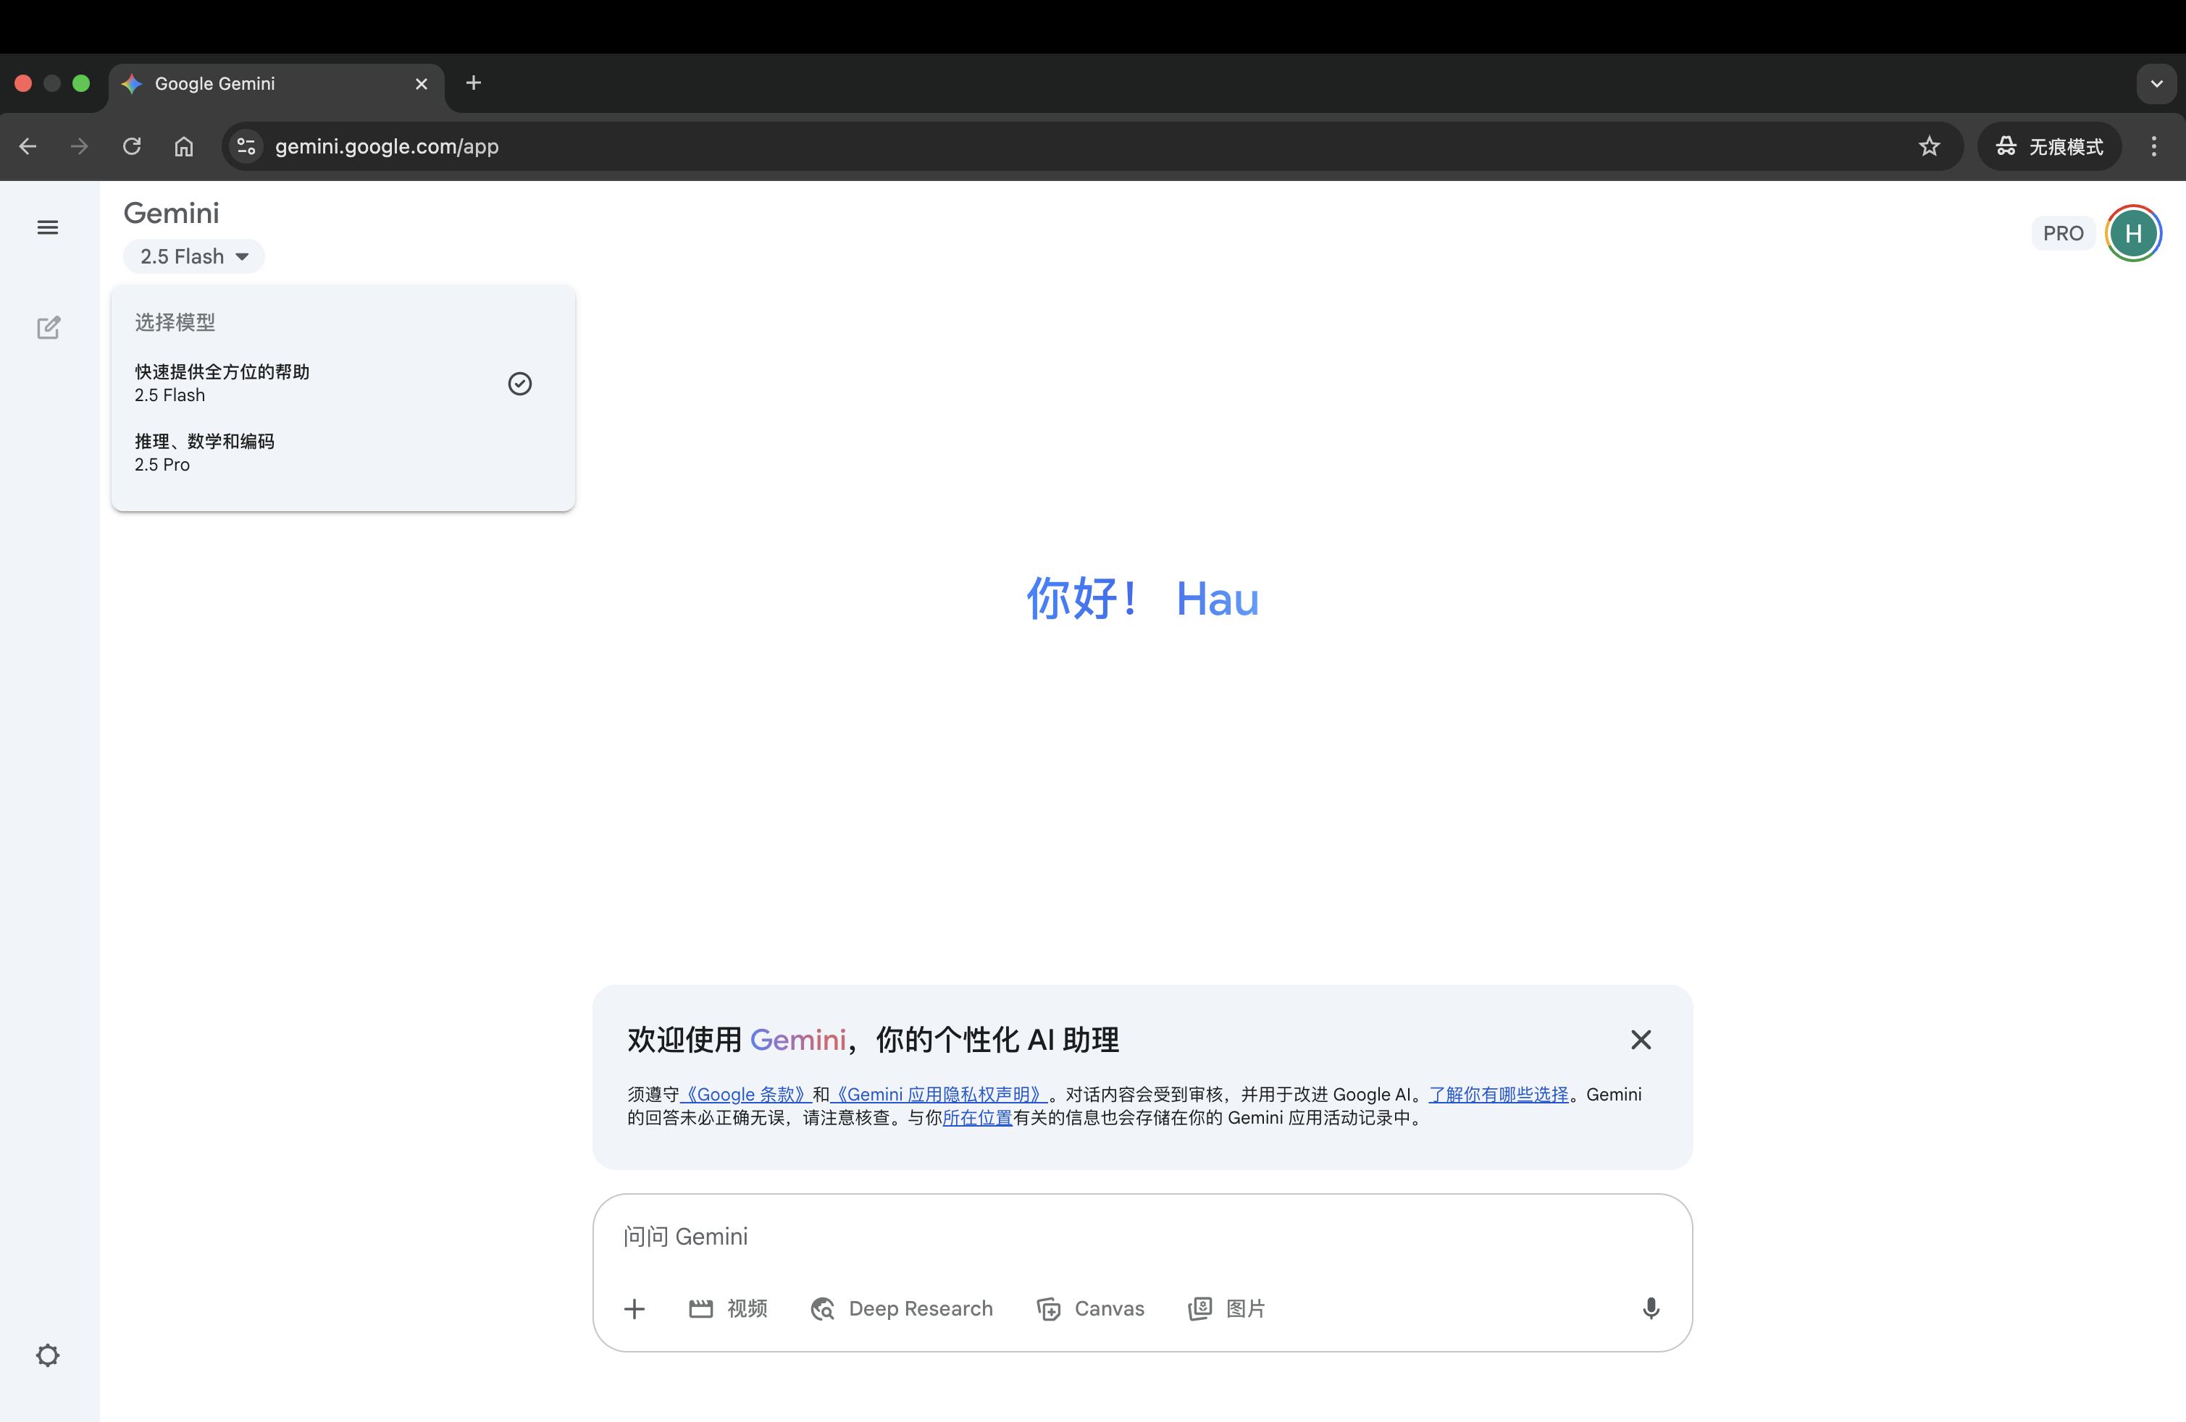Open settings gear in sidebar
Image resolution: width=2186 pixels, height=1422 pixels.
[48, 1355]
